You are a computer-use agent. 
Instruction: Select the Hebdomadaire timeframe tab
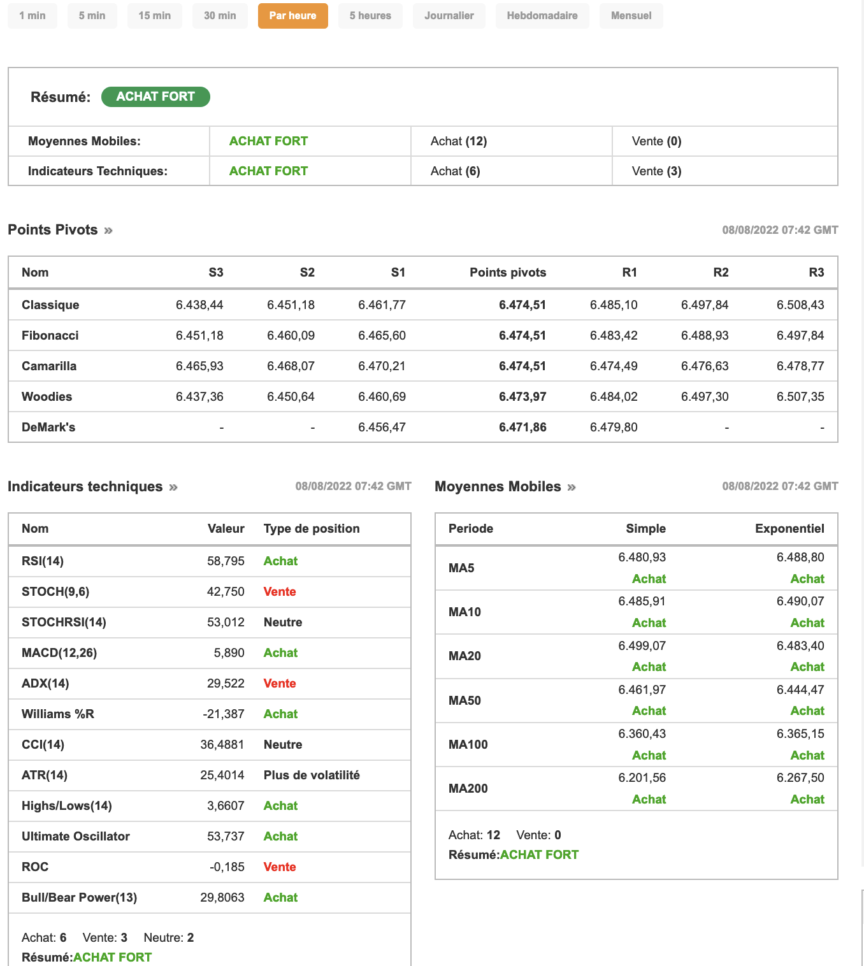coord(542,16)
